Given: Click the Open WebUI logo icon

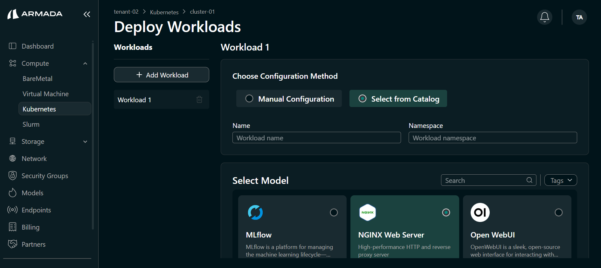Looking at the screenshot, I should coord(480,212).
